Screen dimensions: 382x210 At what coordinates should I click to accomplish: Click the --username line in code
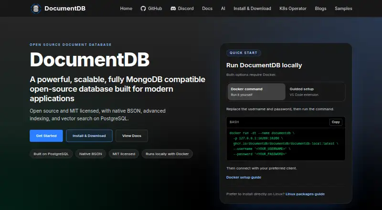(x=262, y=149)
